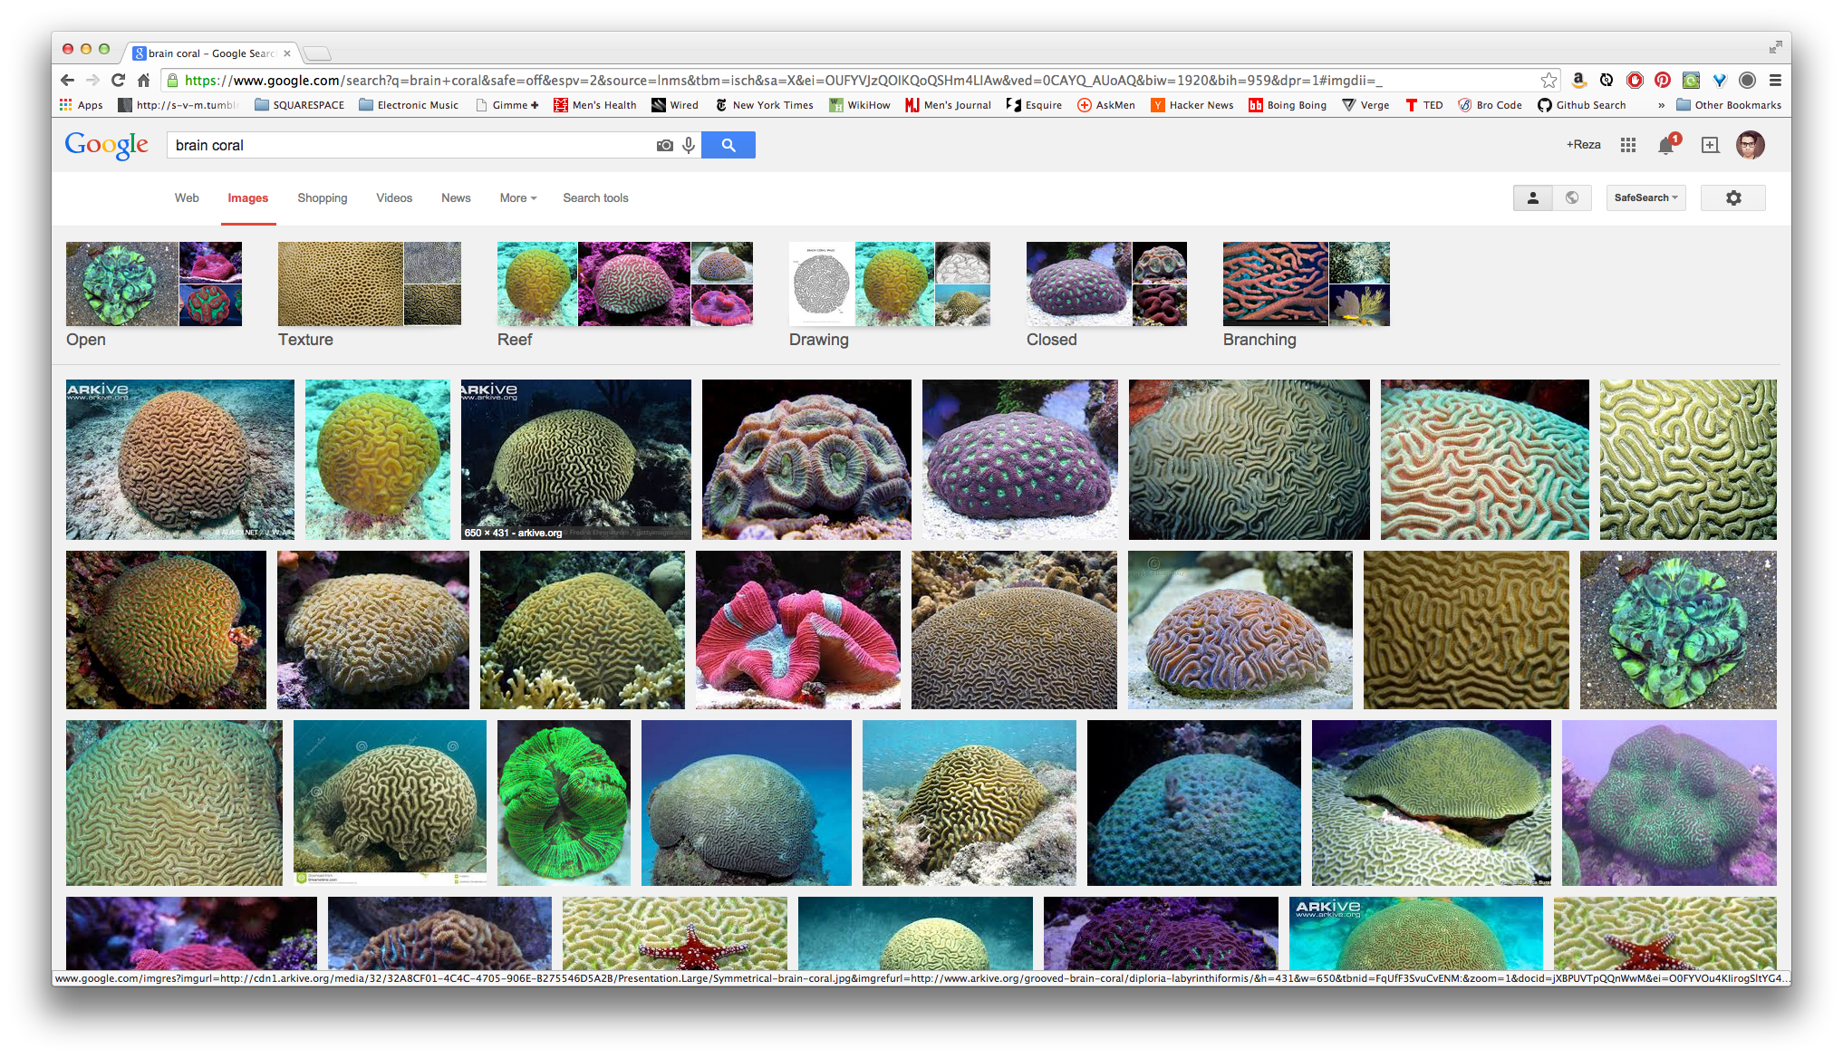The image size is (1843, 1058).
Task: Filter results by the Drawing category
Action: [890, 294]
